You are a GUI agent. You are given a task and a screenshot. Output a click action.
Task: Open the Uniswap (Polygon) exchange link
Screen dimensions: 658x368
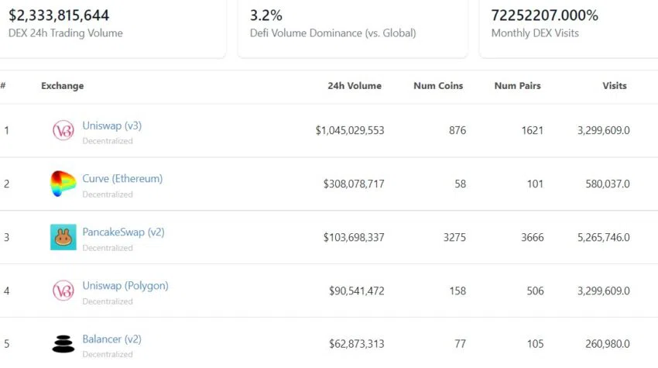point(125,285)
